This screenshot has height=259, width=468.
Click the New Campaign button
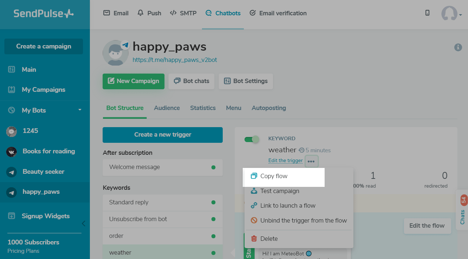[x=134, y=81]
